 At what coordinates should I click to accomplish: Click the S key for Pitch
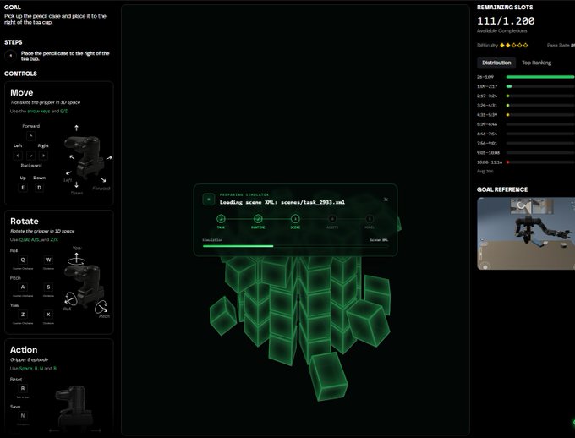pos(48,287)
